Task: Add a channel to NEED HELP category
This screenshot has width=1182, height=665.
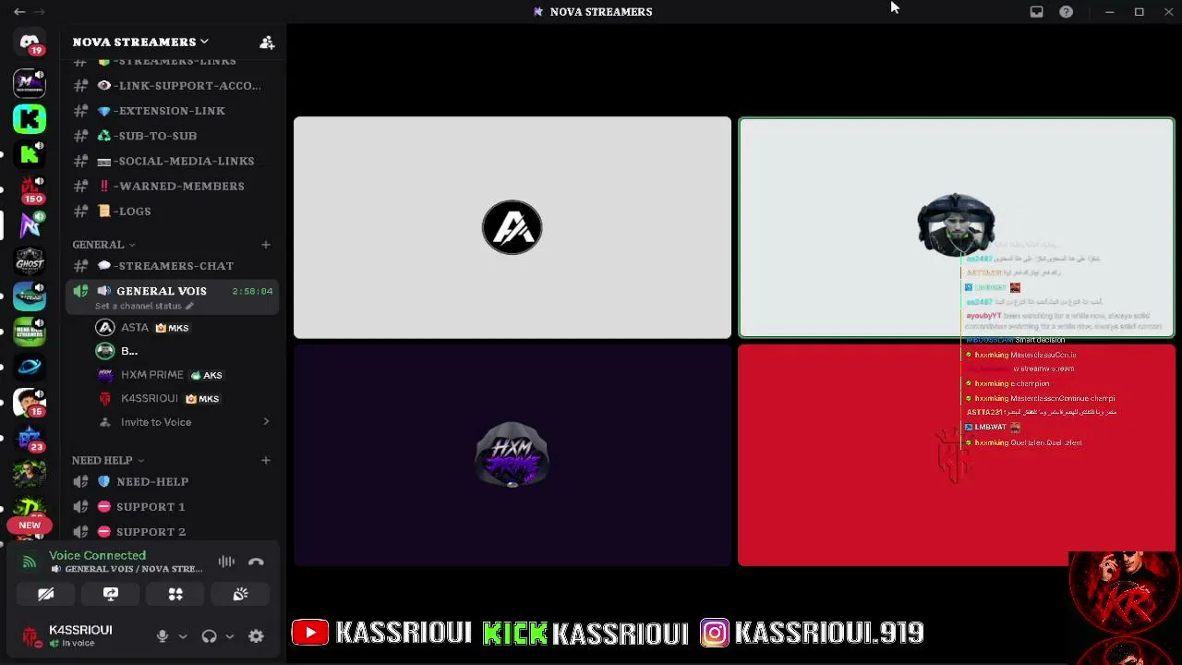Action: point(266,460)
